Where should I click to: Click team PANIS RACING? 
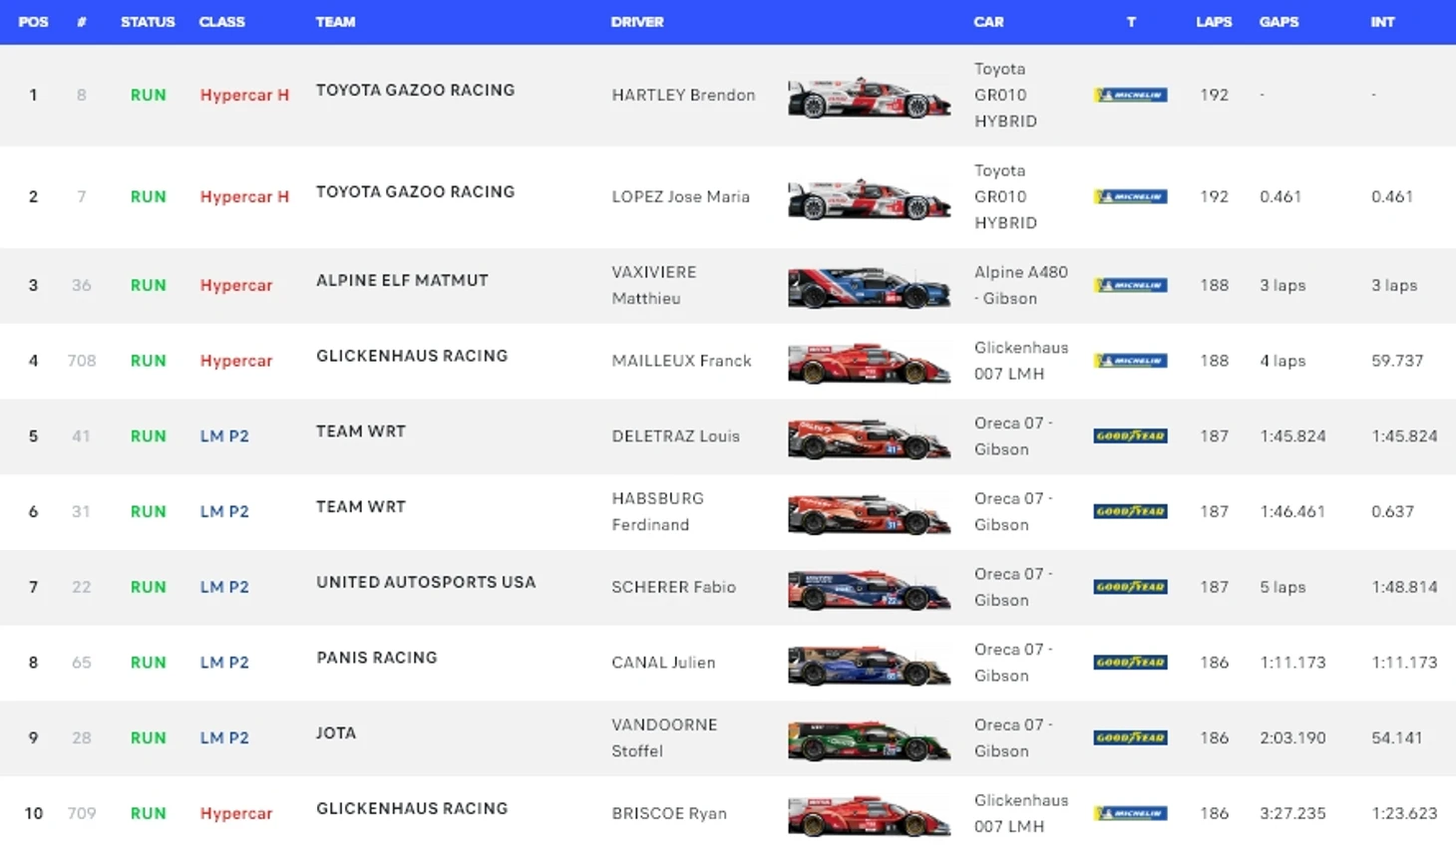(x=377, y=658)
